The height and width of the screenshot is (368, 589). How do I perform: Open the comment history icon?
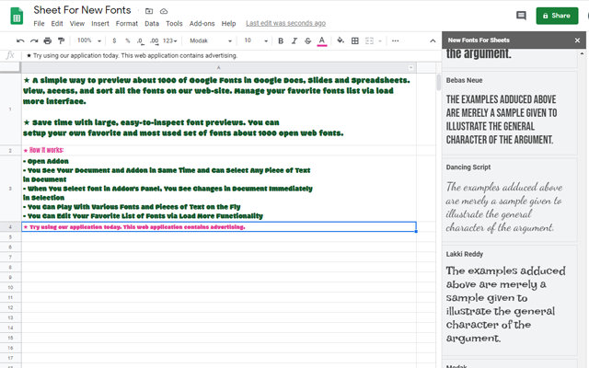point(521,16)
